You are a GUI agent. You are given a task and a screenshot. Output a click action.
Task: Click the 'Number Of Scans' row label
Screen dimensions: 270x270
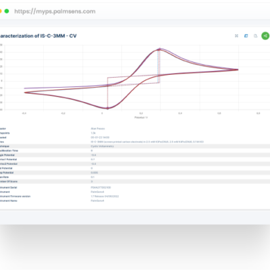[9, 182]
